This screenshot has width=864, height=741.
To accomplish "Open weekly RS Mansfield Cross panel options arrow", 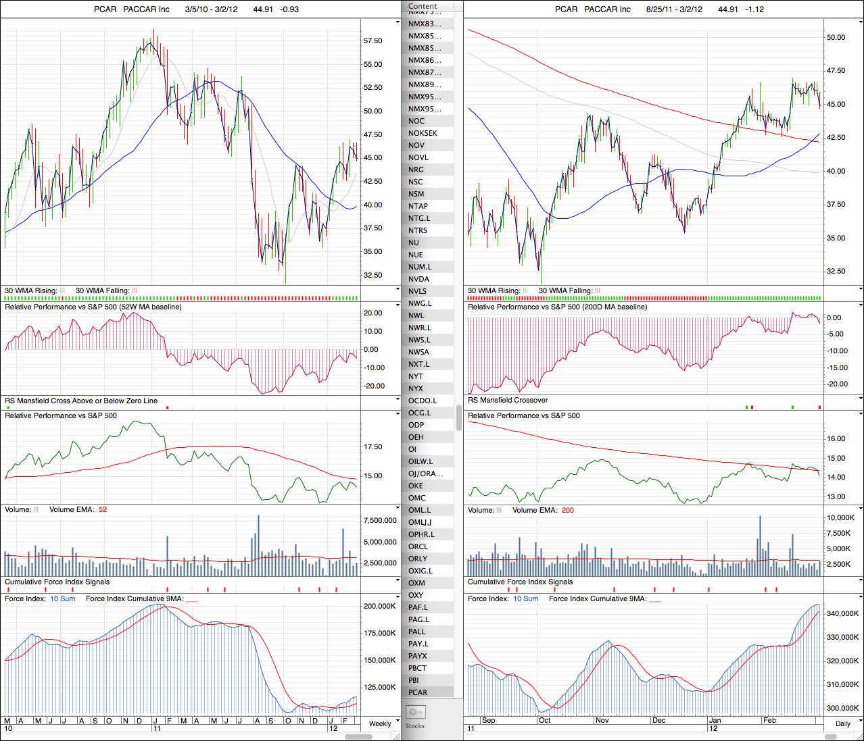I will pyautogui.click(x=398, y=400).
